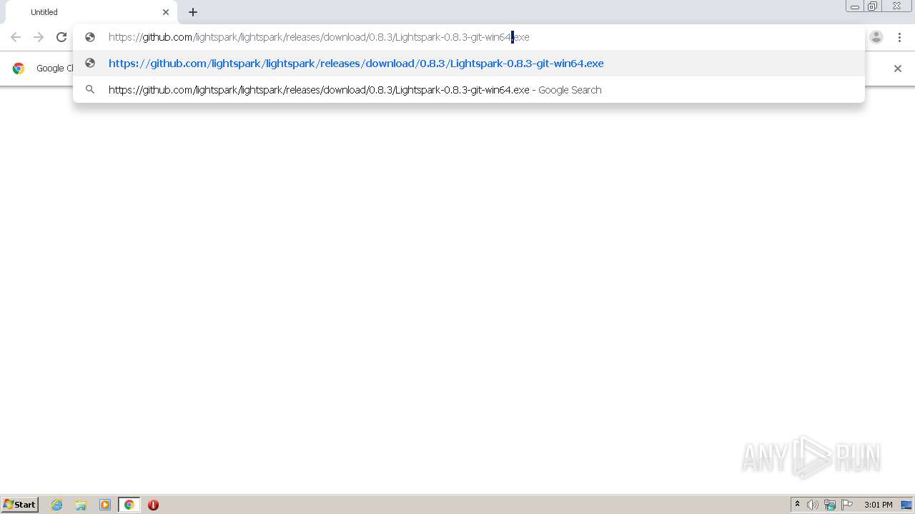Click the red Opera-style taskbar icon

pyautogui.click(x=153, y=505)
